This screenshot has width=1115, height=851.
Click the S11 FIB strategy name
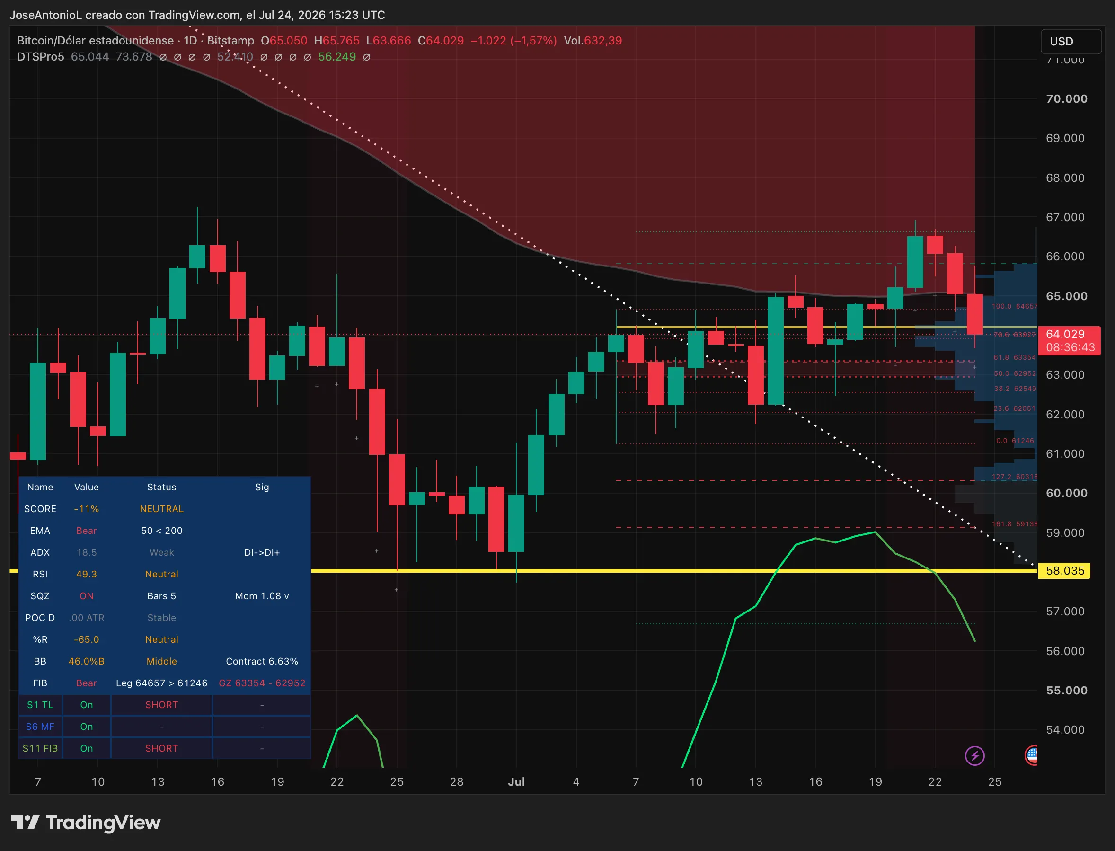click(x=40, y=749)
